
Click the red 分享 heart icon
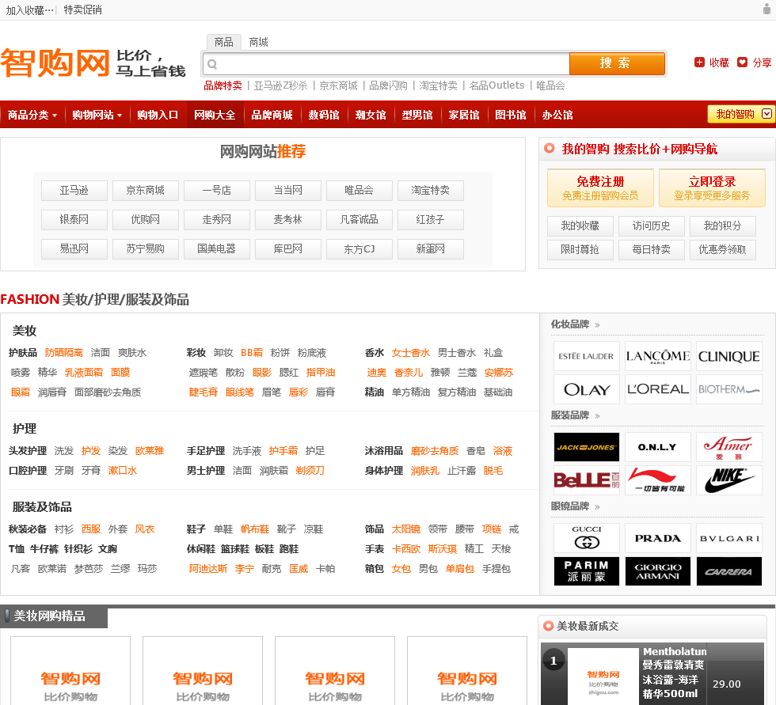pyautogui.click(x=742, y=63)
